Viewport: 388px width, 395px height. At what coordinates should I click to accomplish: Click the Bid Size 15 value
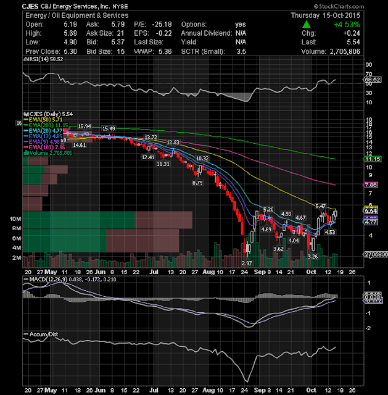(121, 51)
